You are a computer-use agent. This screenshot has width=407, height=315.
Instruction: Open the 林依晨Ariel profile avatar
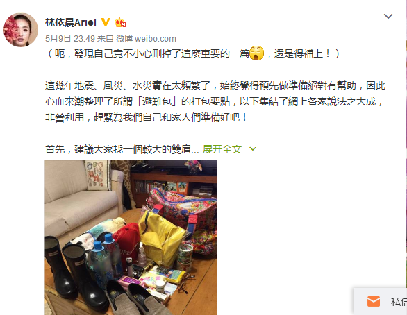[21, 30]
